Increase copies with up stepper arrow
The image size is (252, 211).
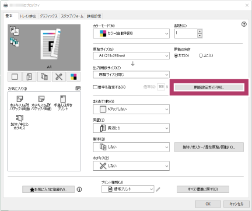[x=199, y=31]
